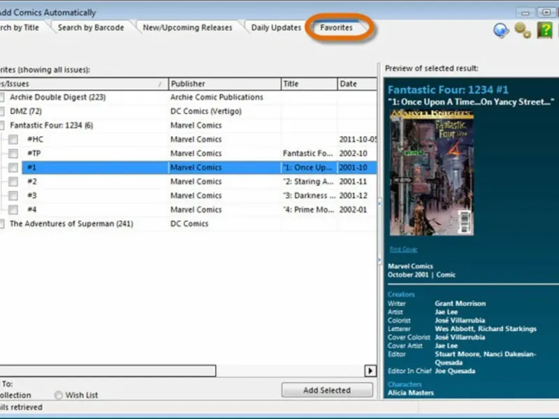The image size is (559, 419).
Task: Click character name Alicia Masters
Action: click(411, 392)
